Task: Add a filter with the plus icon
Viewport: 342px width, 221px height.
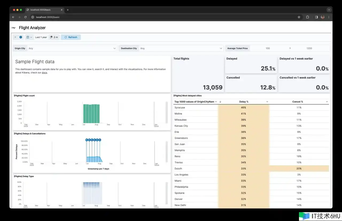Action: [x=21, y=37]
